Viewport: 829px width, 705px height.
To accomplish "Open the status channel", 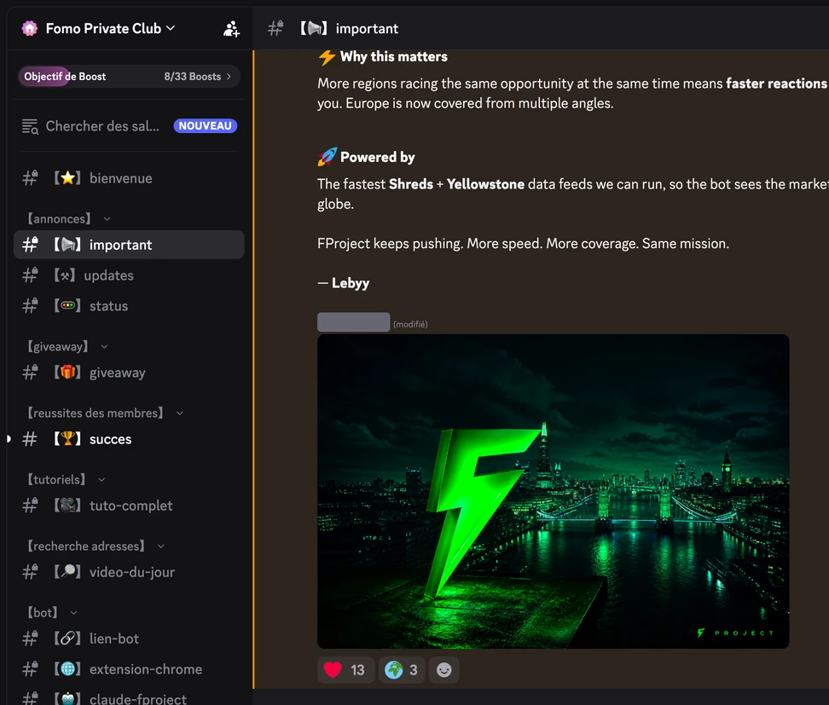I will click(129, 306).
